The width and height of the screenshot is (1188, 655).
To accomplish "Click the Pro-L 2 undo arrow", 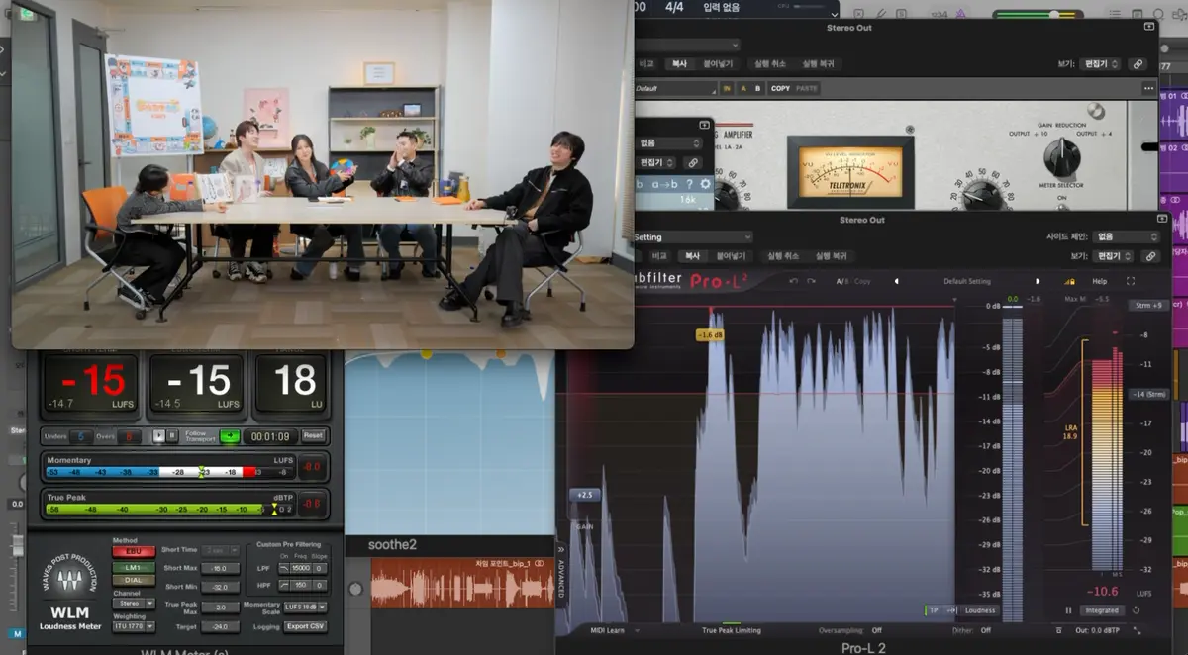I will click(x=793, y=281).
